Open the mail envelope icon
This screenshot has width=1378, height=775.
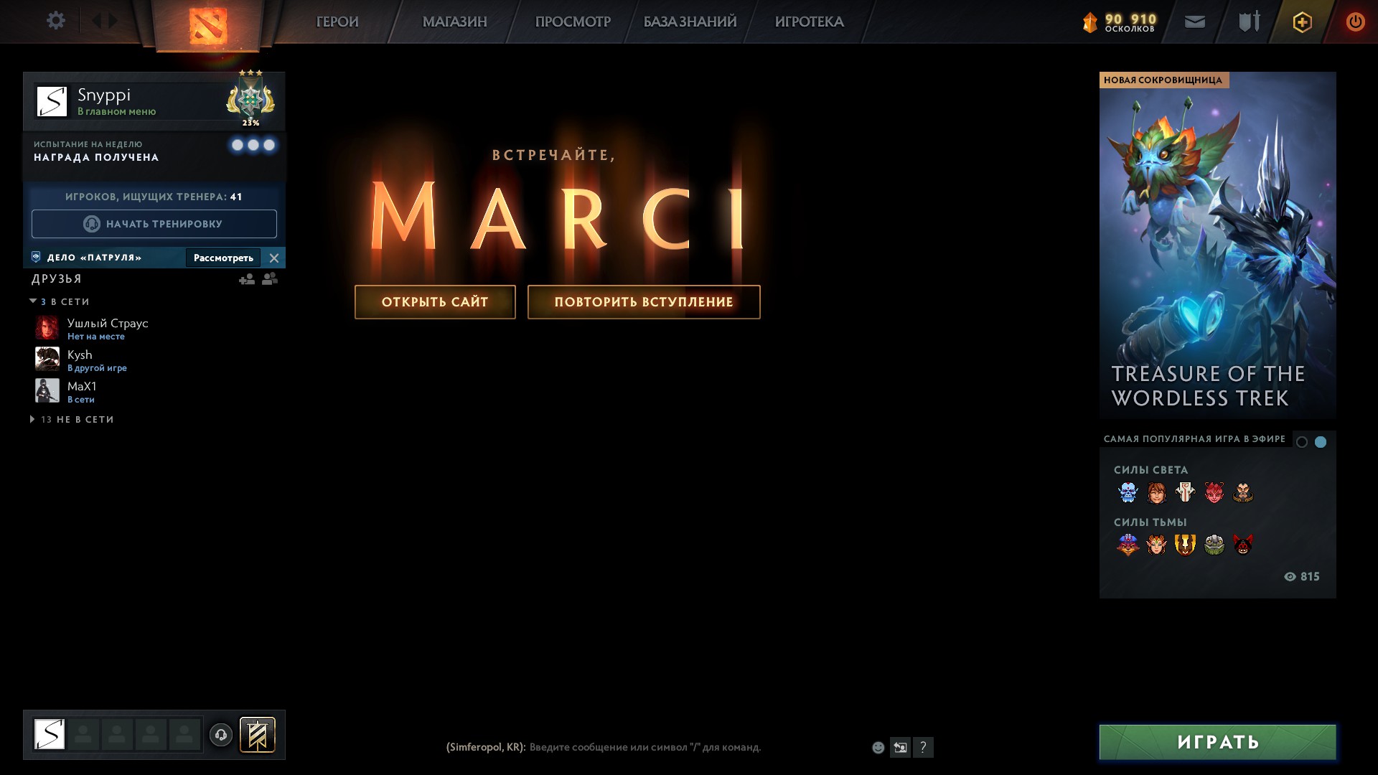click(1195, 22)
